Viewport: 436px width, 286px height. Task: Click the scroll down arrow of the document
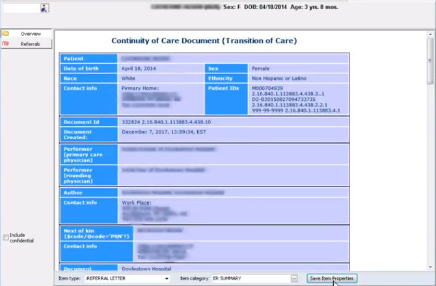[x=430, y=267]
